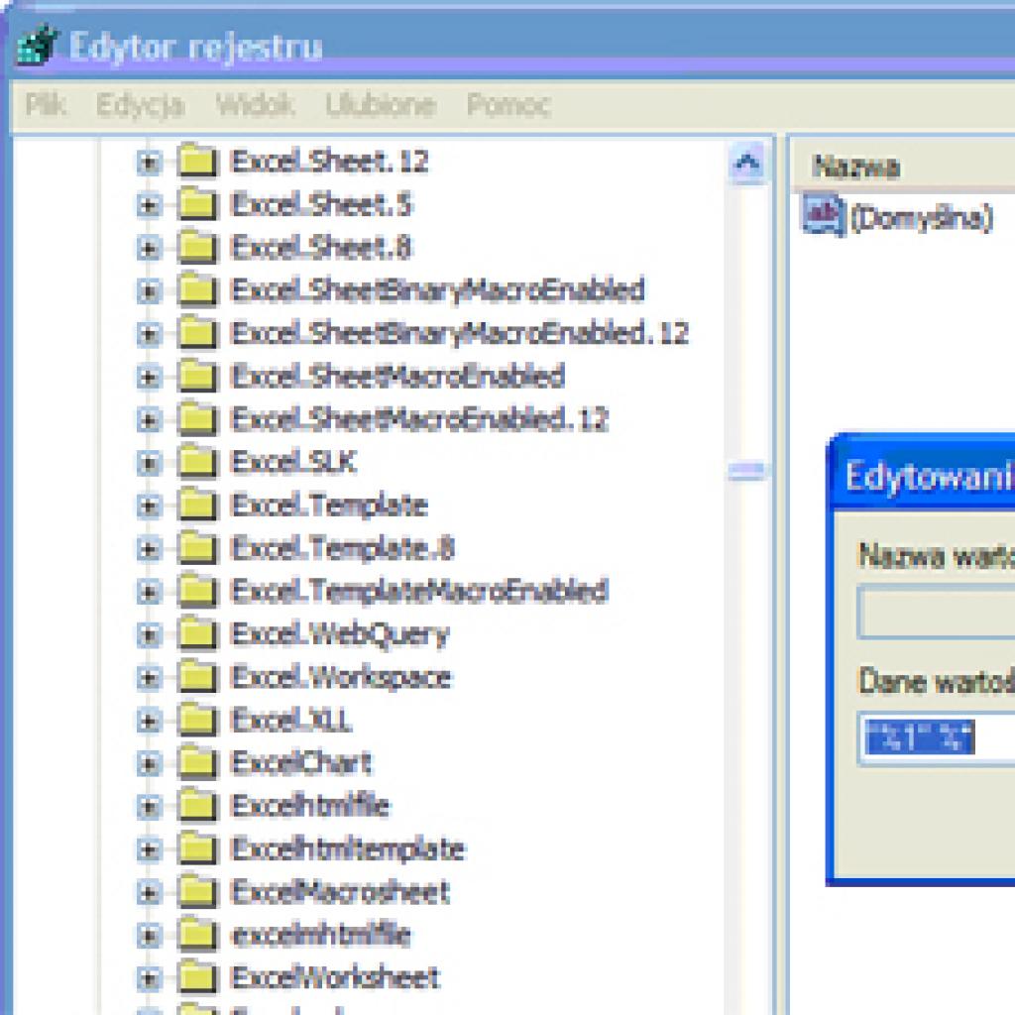Viewport: 1015px width, 1015px height.
Task: Click the ExcelWorksheet folder icon
Action: point(197,978)
